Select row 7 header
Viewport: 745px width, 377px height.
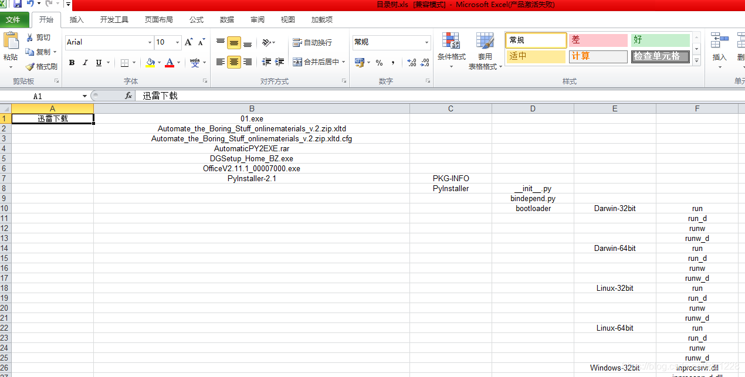tap(5, 178)
